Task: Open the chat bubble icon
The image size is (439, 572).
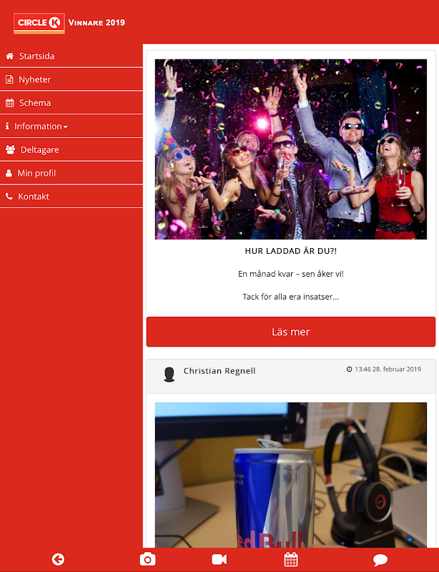Action: [x=380, y=560]
